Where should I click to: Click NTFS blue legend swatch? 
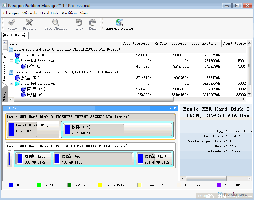coord(11,185)
